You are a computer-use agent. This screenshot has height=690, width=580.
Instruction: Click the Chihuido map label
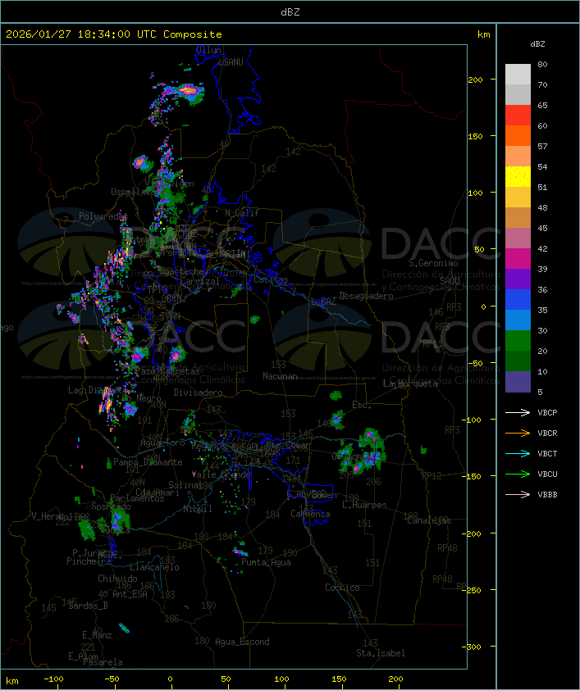coord(117,579)
